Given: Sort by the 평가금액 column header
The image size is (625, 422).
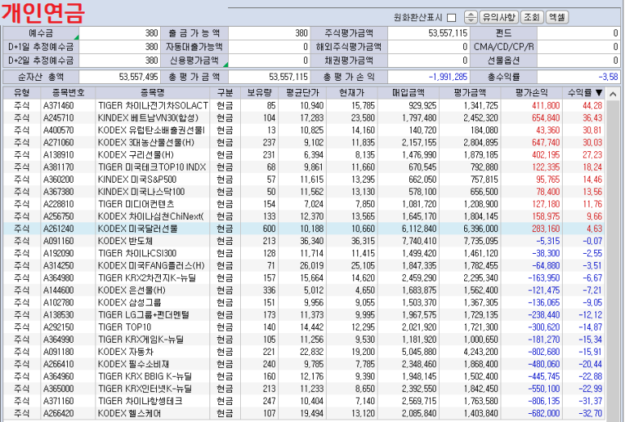Looking at the screenshot, I should point(470,93).
